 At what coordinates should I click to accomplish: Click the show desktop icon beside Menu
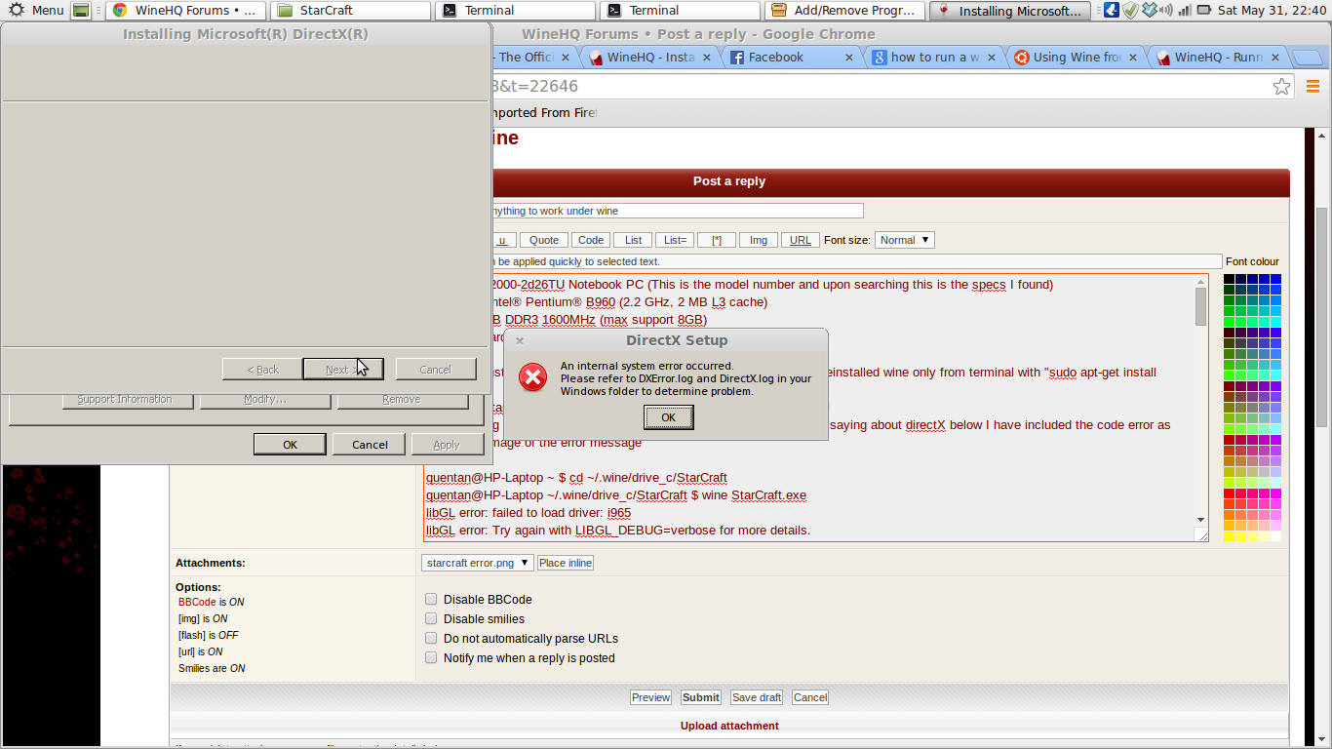pyautogui.click(x=81, y=11)
